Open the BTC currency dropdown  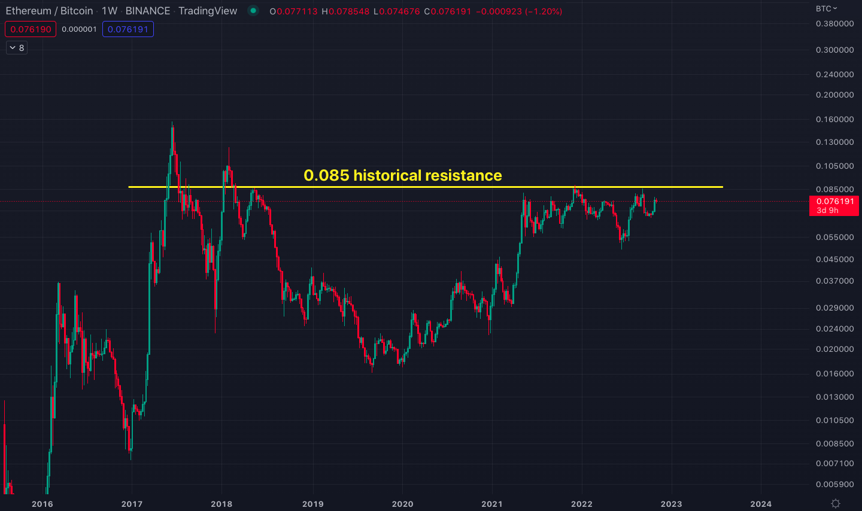[827, 8]
